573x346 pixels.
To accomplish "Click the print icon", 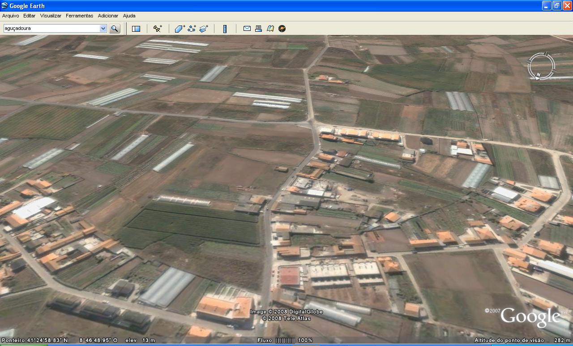I will [x=258, y=29].
